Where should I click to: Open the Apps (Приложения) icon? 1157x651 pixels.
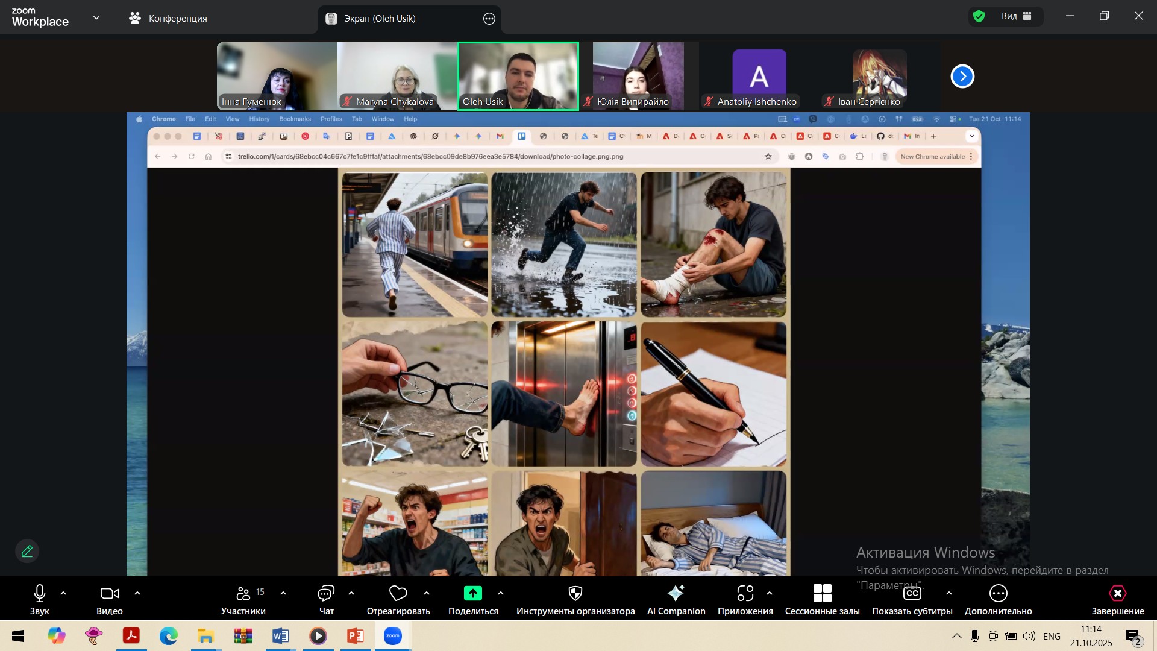click(745, 594)
